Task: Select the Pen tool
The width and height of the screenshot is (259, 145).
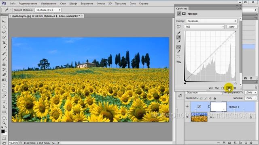Action: click(x=4, y=96)
